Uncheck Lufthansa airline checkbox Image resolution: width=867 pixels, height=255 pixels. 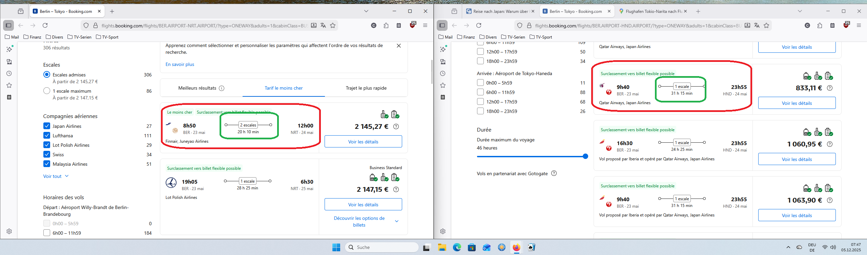[47, 136]
